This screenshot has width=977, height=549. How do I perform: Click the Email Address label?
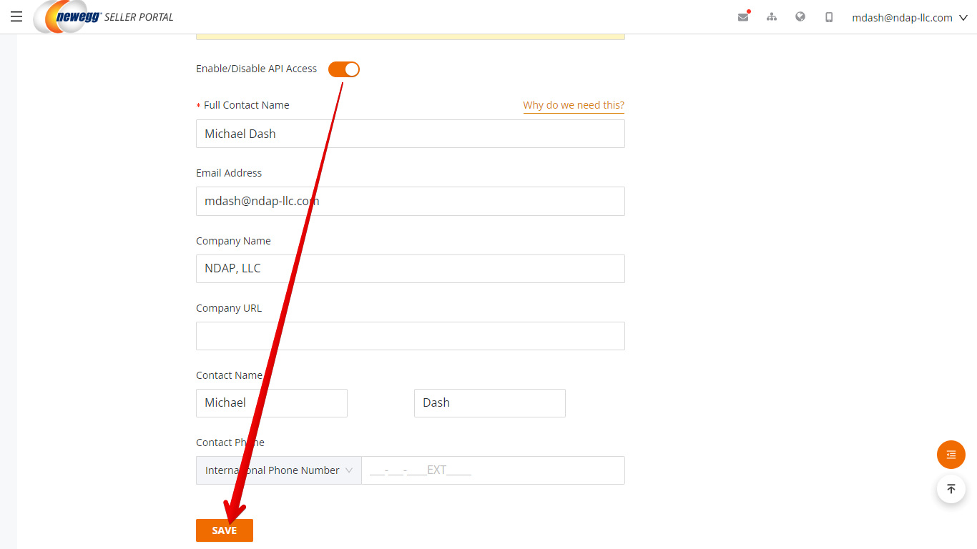coord(229,173)
